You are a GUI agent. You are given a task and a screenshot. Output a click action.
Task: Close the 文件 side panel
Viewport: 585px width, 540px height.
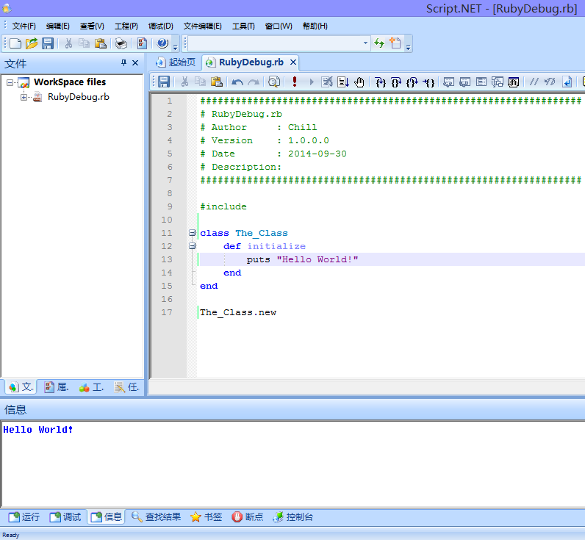[135, 62]
